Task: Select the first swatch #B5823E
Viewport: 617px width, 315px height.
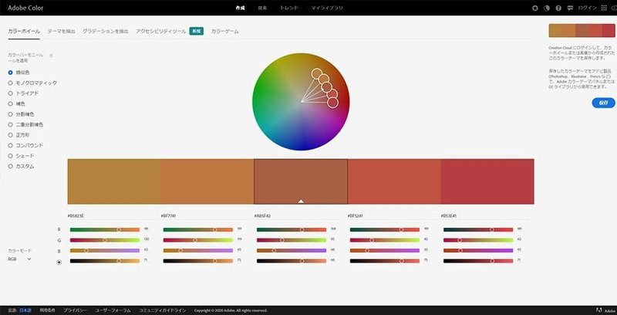Action: [x=114, y=181]
